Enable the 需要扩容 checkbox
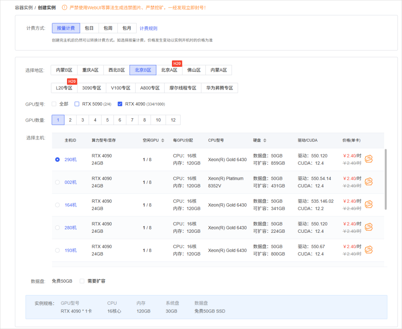The image size is (402, 329). (x=82, y=281)
